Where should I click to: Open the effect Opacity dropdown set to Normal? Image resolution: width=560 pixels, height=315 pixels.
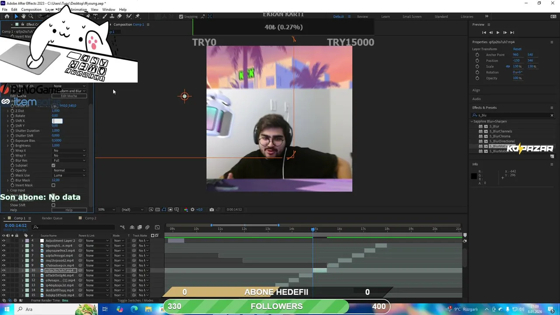[69, 170]
